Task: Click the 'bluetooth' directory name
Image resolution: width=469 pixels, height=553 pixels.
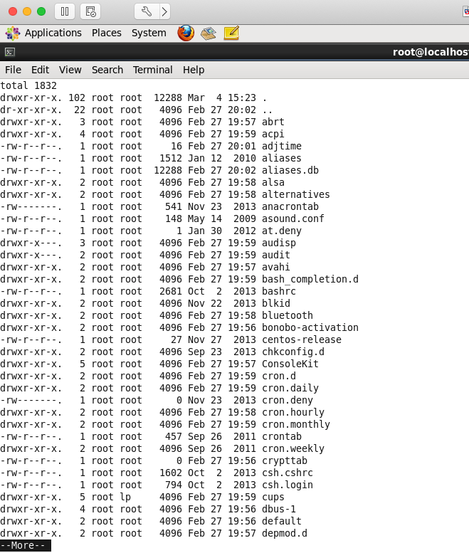Action: 288,316
